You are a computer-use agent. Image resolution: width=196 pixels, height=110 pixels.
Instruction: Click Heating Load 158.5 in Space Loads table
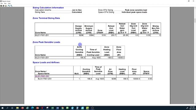(x=125, y=79)
